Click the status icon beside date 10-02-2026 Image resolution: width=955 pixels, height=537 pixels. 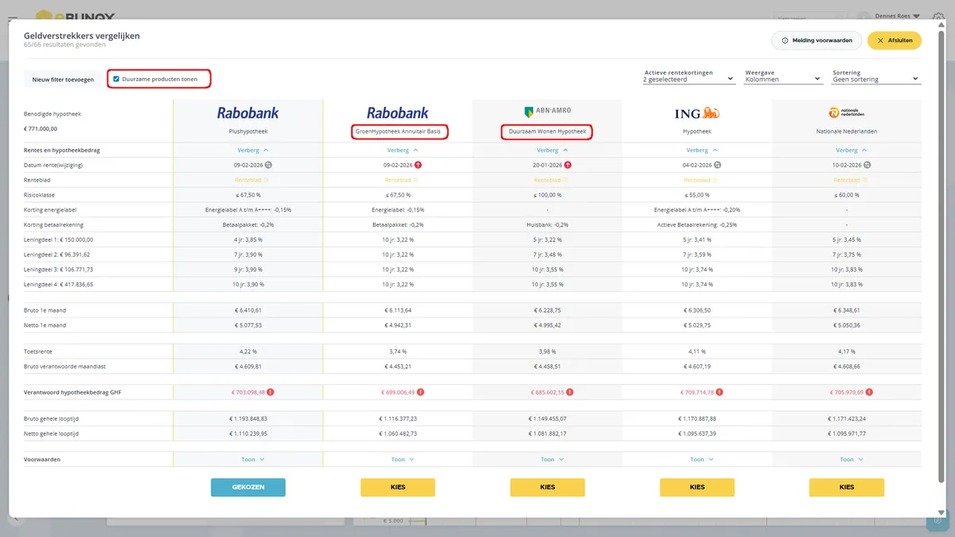tap(867, 165)
